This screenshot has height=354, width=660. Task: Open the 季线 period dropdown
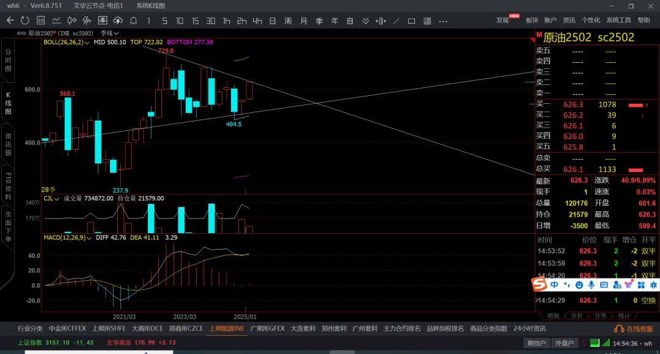109,33
